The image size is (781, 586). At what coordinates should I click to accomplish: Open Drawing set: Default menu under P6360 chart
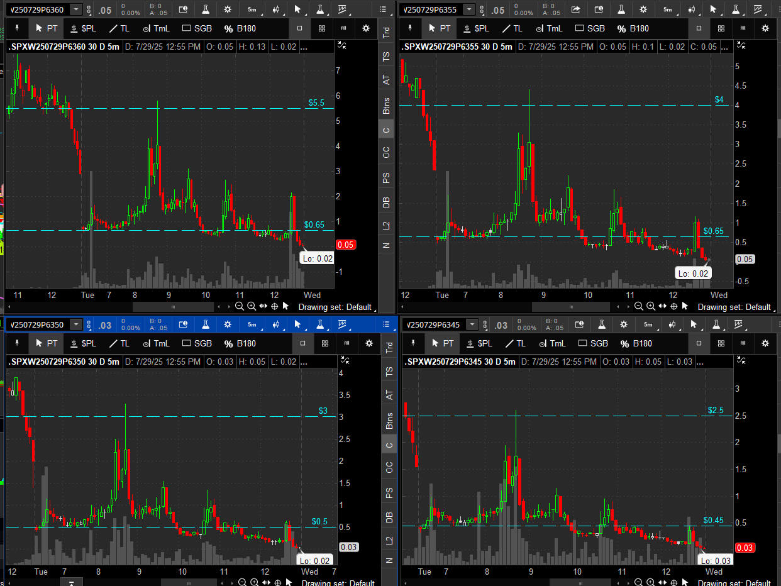[335, 307]
